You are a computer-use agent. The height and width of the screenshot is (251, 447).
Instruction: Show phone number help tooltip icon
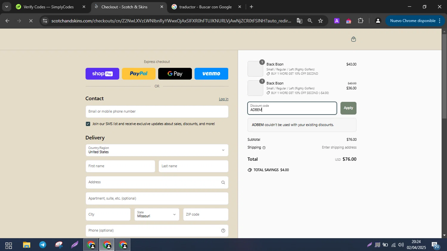[x=223, y=230]
